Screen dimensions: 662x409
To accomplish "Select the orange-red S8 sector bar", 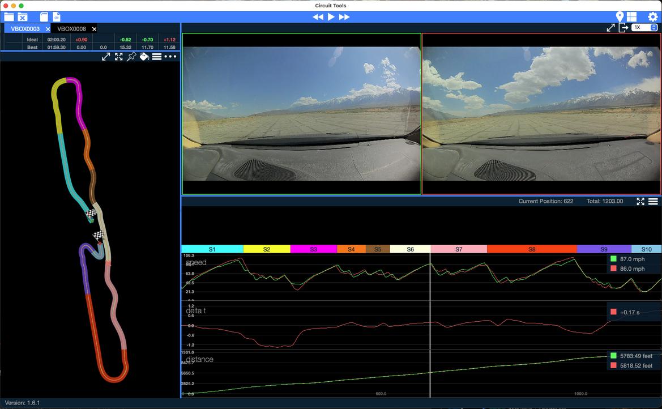I will (x=532, y=249).
